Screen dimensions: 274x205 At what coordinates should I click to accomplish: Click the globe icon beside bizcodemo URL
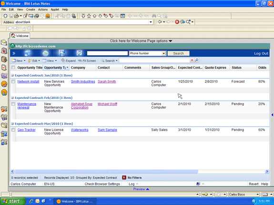[x=12, y=46]
